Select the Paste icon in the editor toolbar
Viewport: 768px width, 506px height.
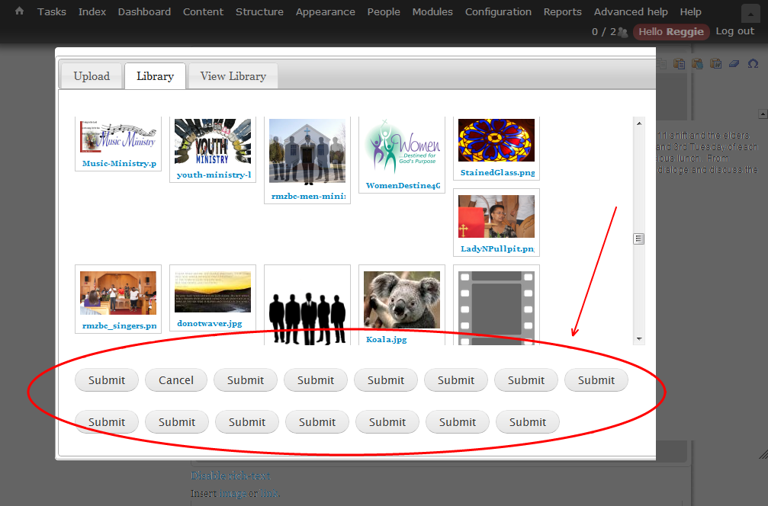tap(680, 63)
